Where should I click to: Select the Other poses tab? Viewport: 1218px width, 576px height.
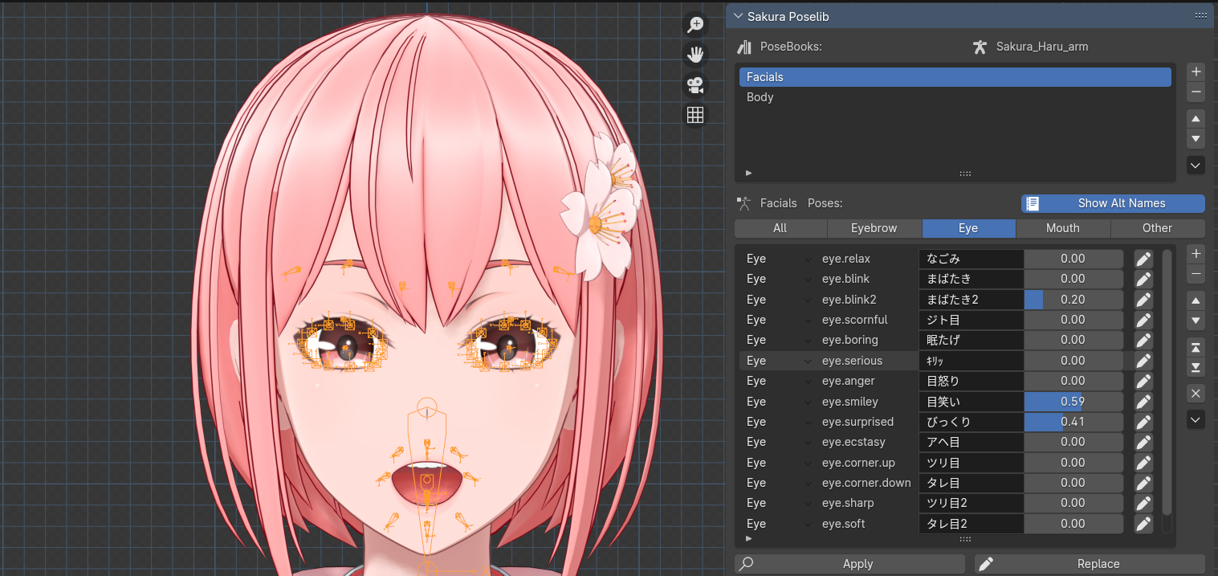[1158, 228]
